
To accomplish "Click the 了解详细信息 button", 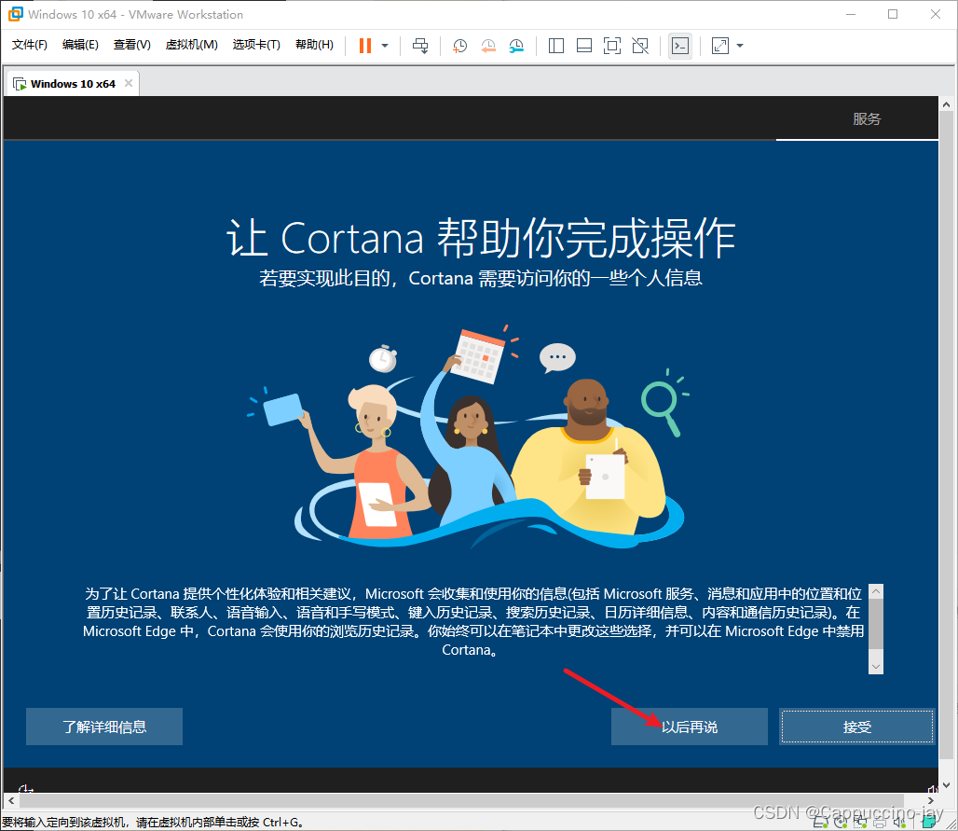I will [103, 727].
